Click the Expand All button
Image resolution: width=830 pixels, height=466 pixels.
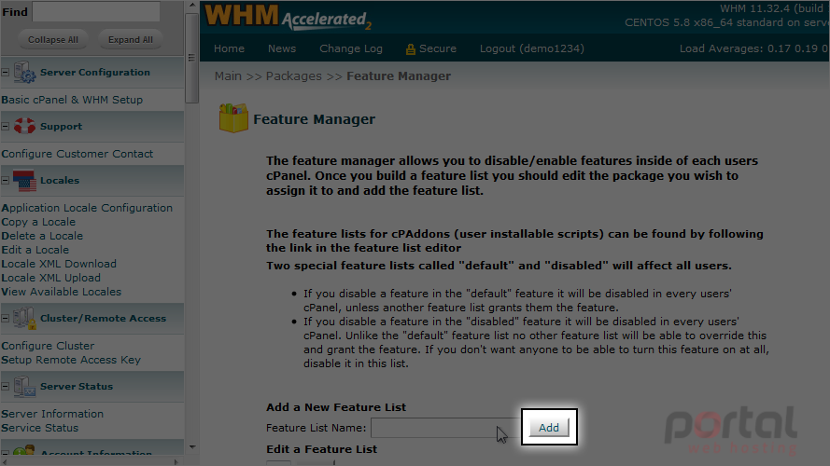pos(130,40)
